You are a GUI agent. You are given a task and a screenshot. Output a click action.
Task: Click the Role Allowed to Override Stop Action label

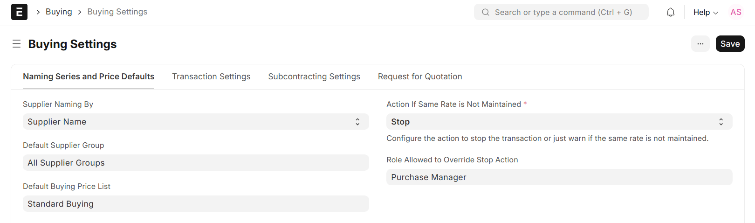(x=452, y=160)
